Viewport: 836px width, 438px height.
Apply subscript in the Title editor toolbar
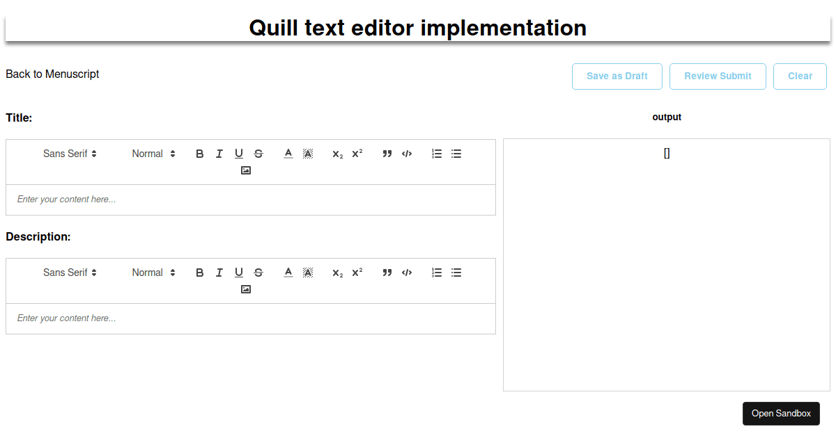337,154
